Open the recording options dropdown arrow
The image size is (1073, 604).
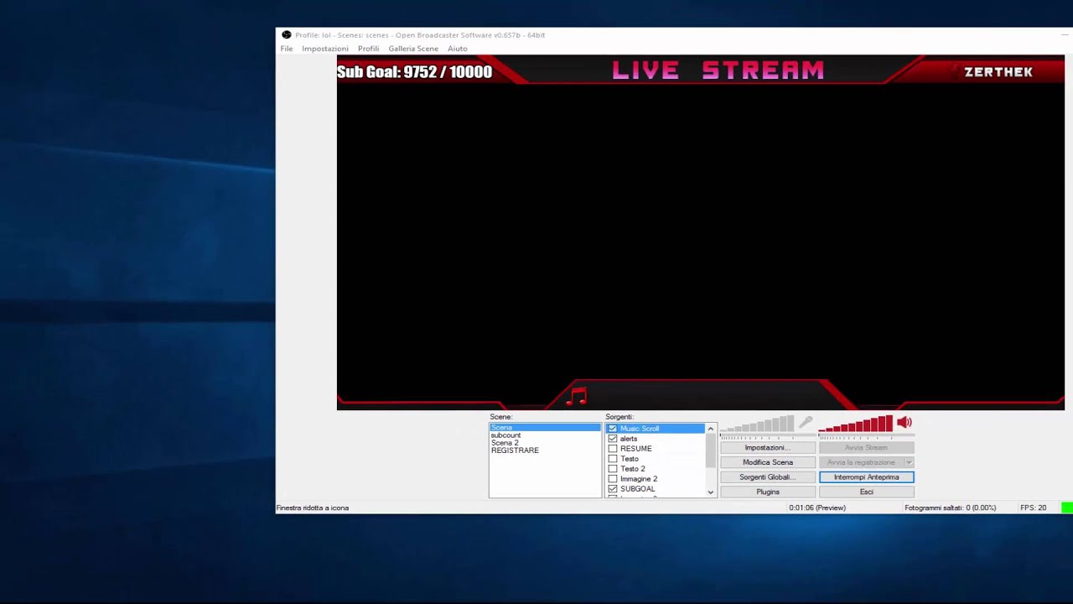pos(909,462)
